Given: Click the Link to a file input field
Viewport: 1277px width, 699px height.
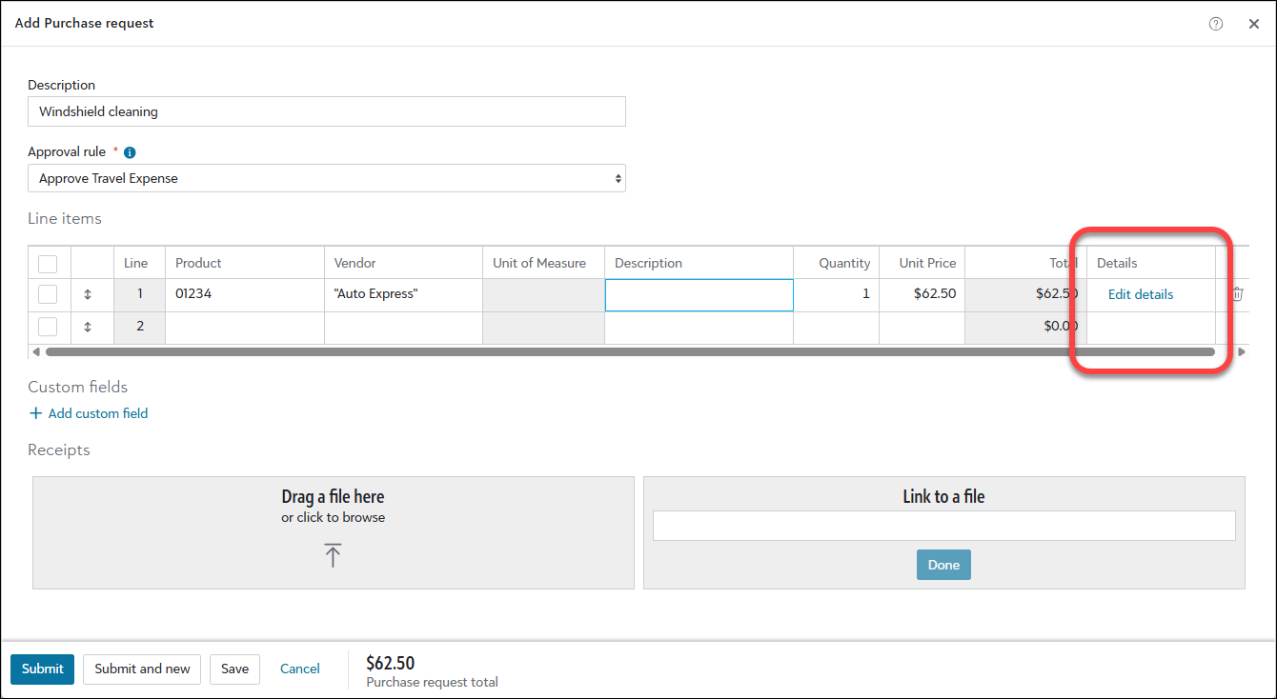Looking at the screenshot, I should pos(943,526).
